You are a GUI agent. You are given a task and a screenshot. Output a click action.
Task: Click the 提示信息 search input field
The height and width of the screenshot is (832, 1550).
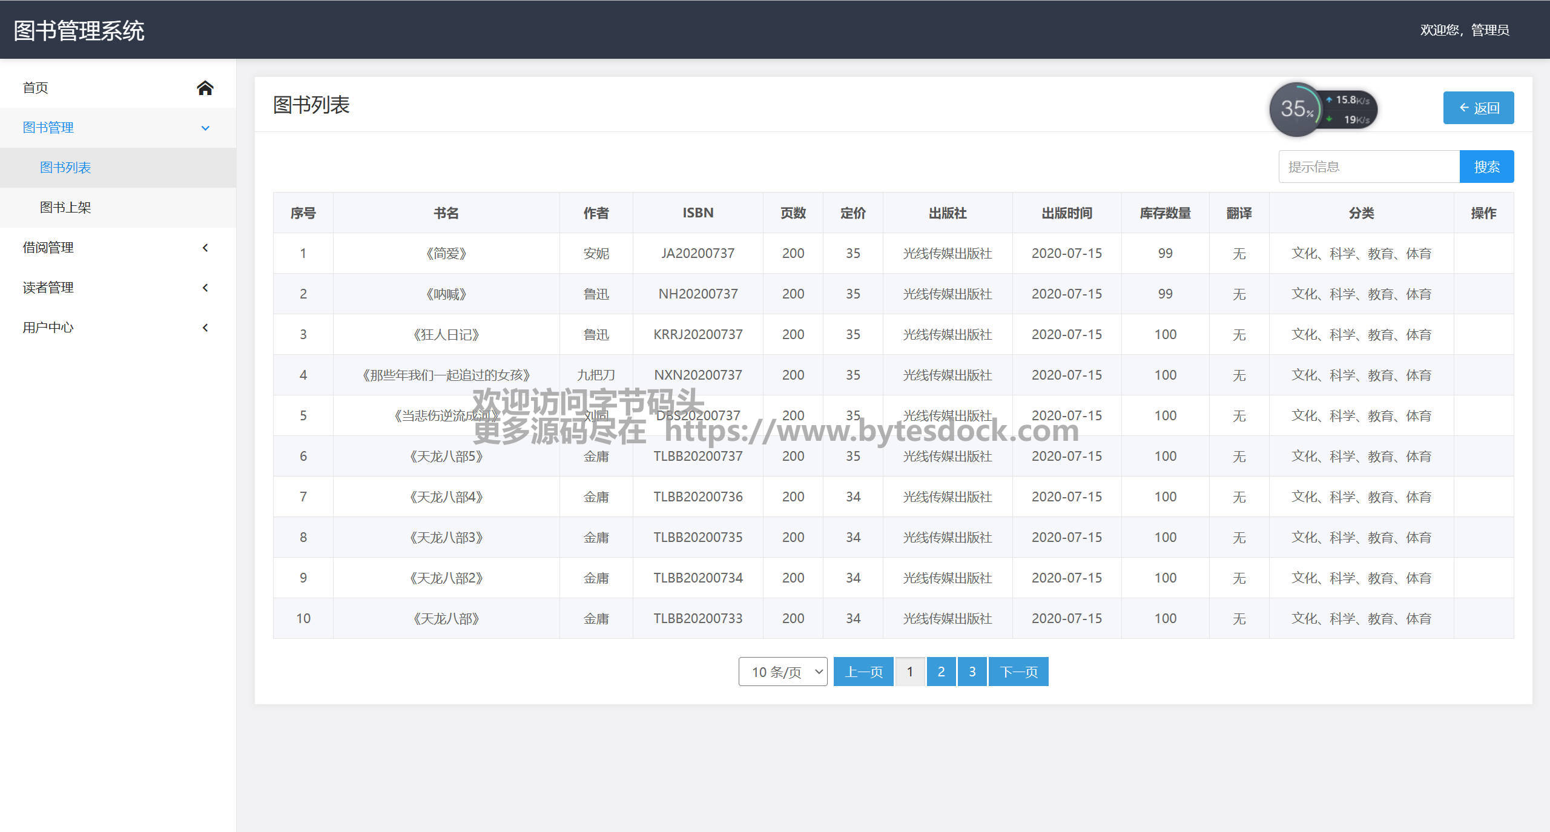(1368, 167)
